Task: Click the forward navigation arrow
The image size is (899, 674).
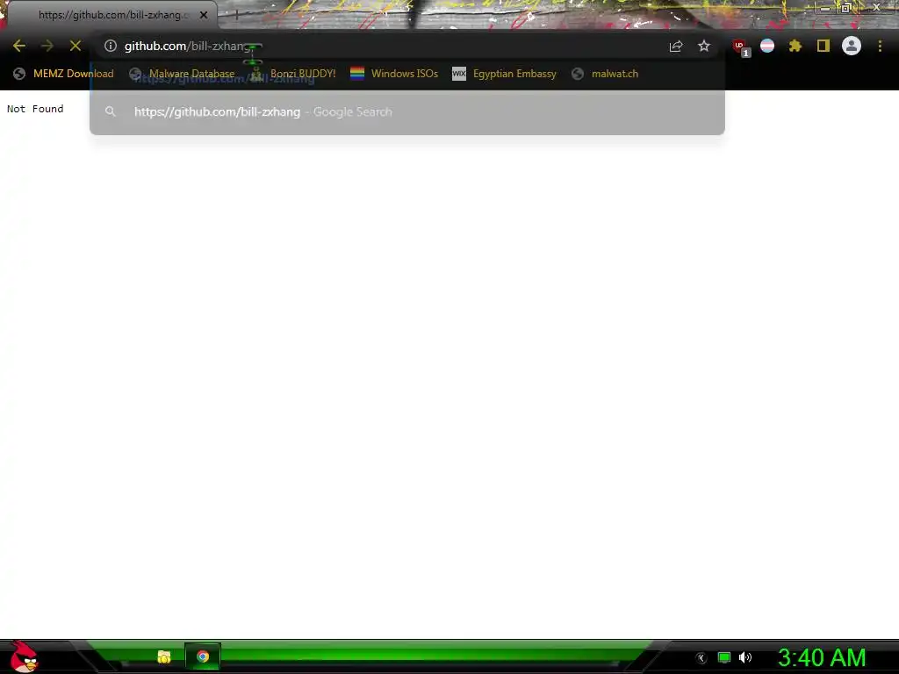Action: [x=47, y=46]
